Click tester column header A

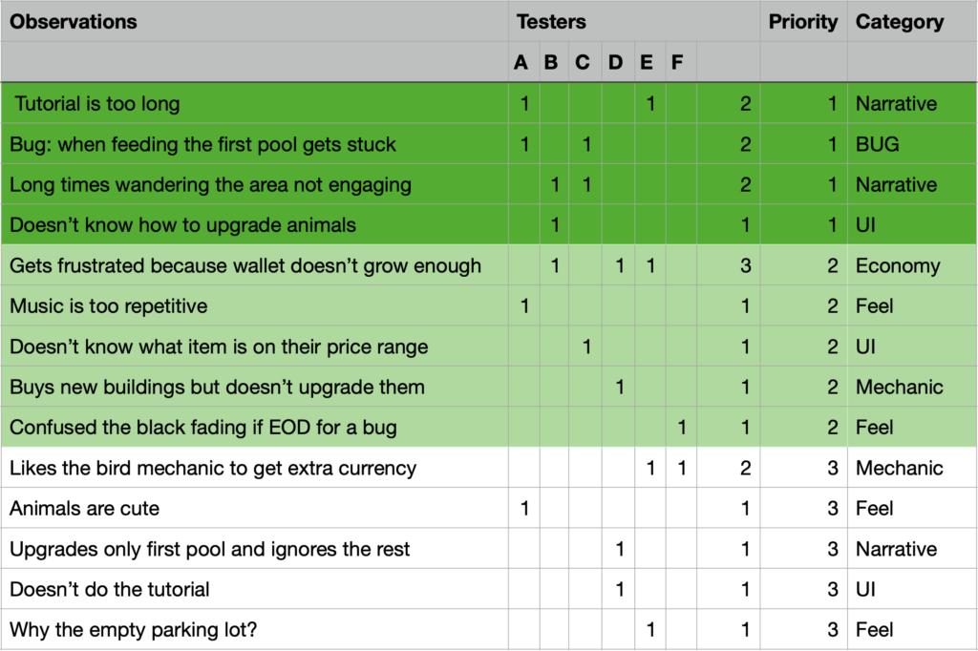click(x=524, y=62)
